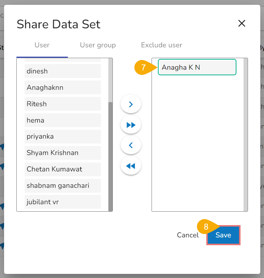This screenshot has height=278, width=264.
Task: Move all users right with double arrow
Action: tap(131, 125)
